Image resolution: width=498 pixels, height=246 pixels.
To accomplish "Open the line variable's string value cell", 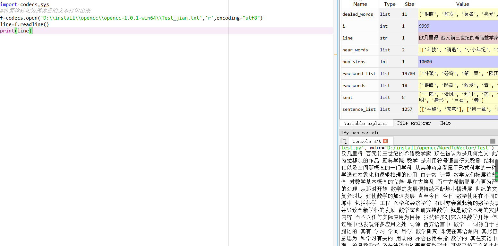I will (458, 38).
